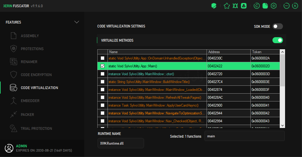Image resolution: width=302 pixels, height=157 pixels.
Task: Click the scrollbar down arrow in methods list
Action: 282,126
